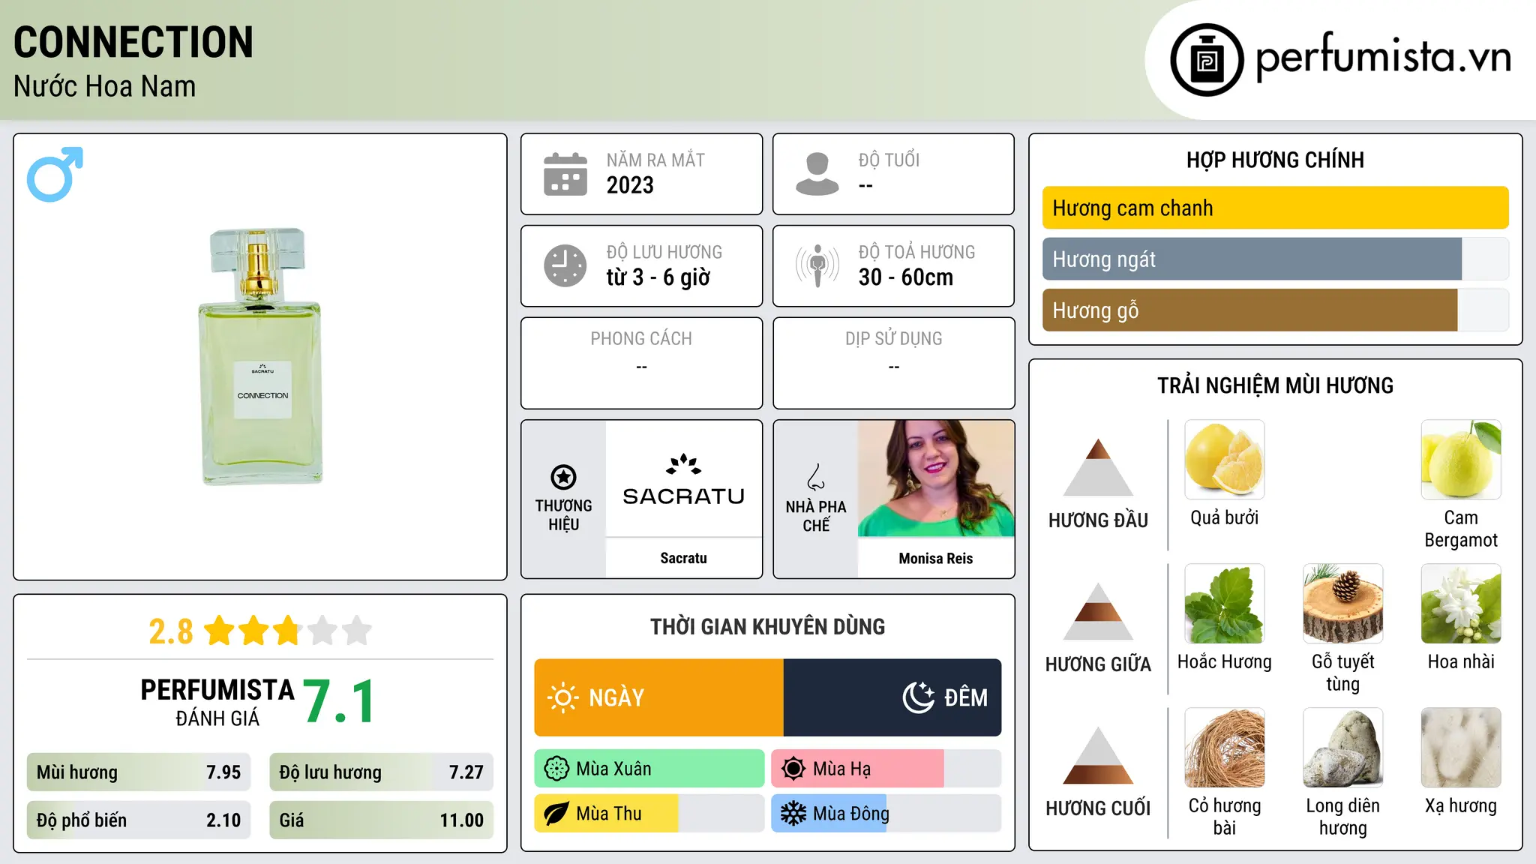Click the Độ lưu hương 7.27 score bar
The height and width of the screenshot is (864, 1536).
point(382,772)
